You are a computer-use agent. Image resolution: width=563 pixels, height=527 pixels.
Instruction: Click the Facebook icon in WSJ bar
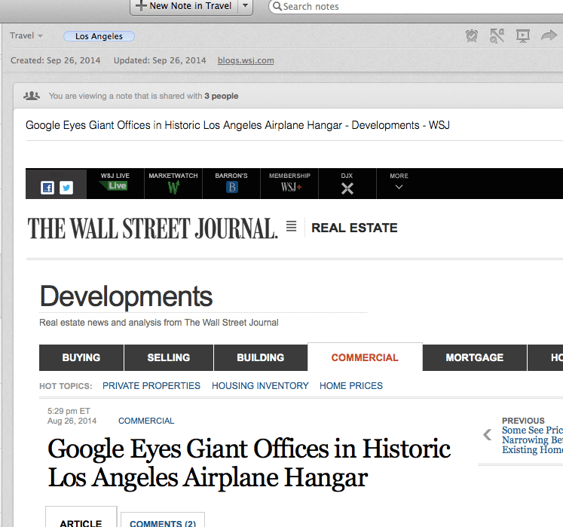coord(47,188)
